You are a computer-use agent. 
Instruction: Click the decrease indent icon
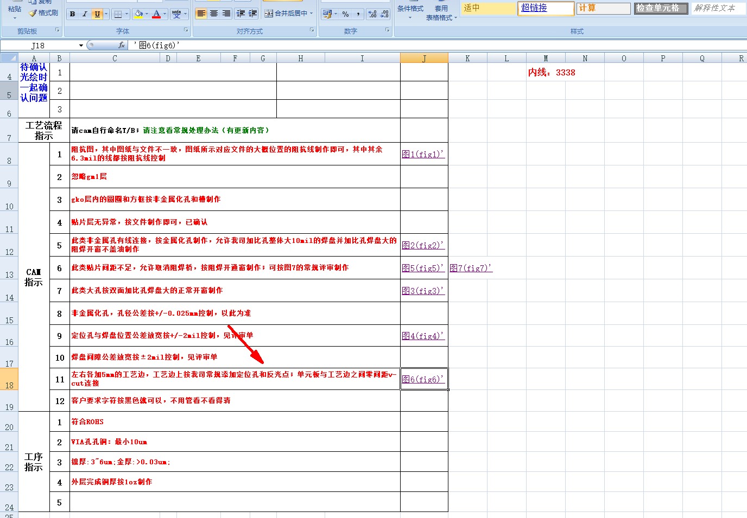pos(241,14)
